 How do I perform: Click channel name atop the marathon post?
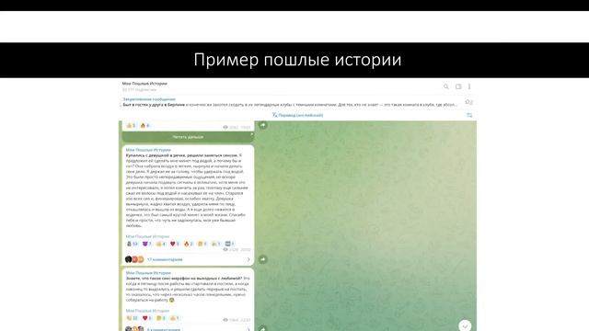pos(148,273)
